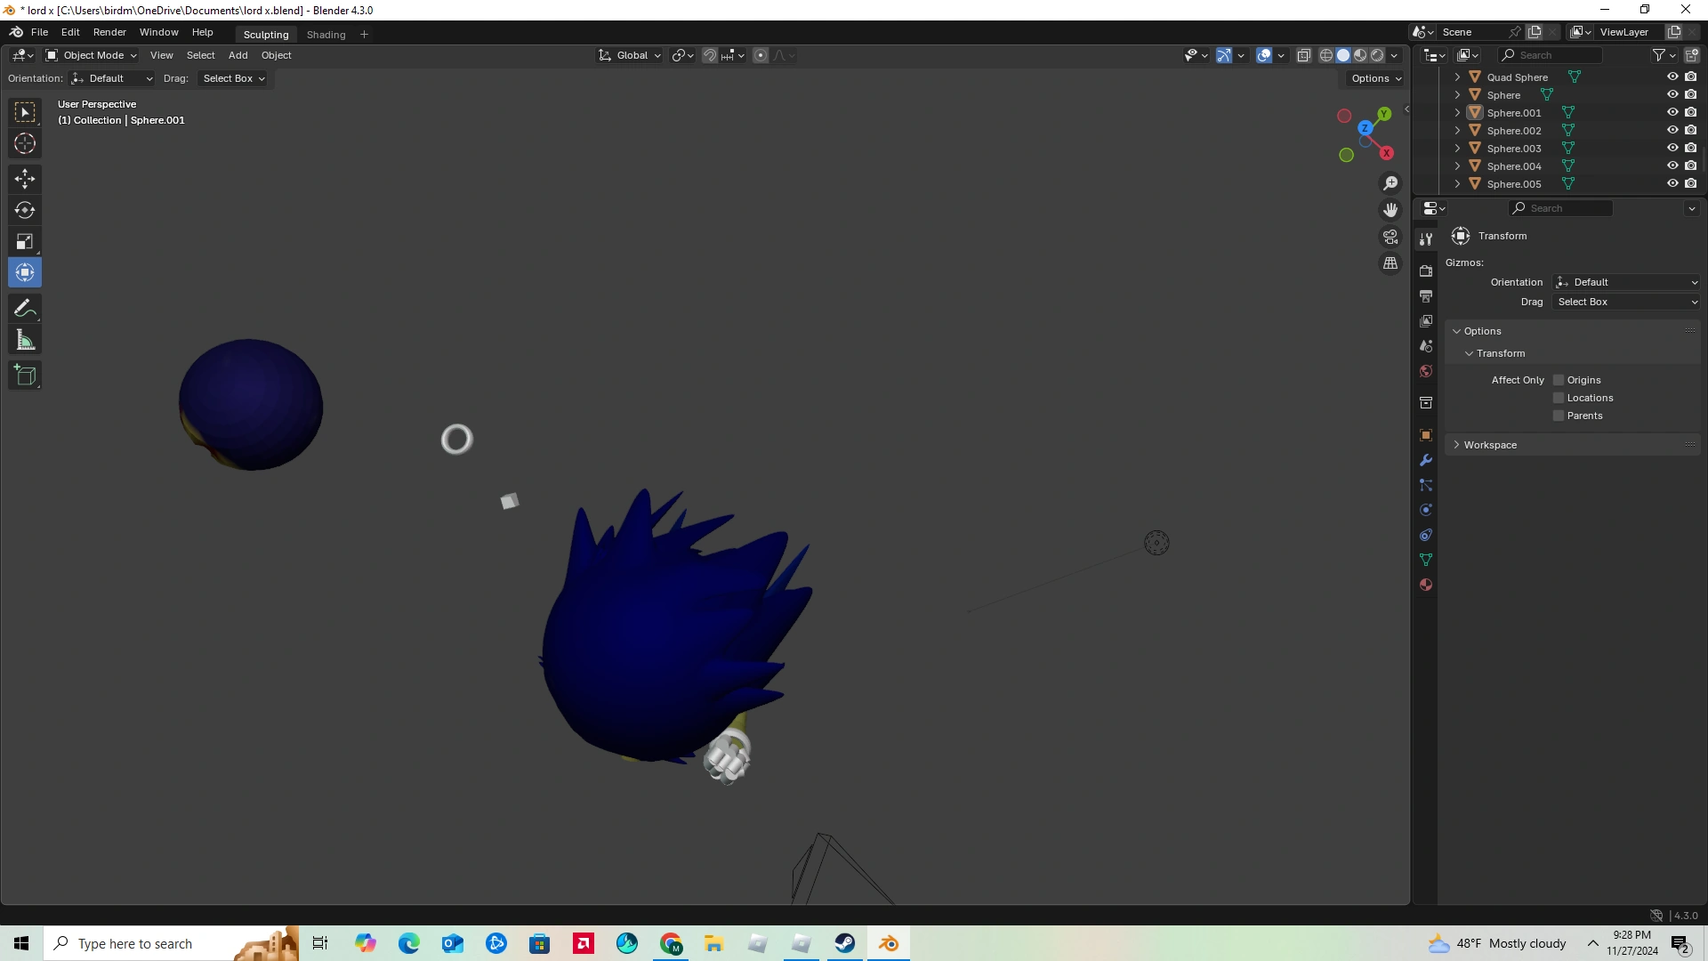This screenshot has width=1708, height=961.
Task: Select the Rotate tool
Action: pos(25,210)
